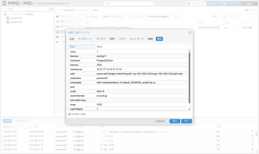Click the CT volume icon
This screenshot has height=154, width=259.
click(57, 27)
